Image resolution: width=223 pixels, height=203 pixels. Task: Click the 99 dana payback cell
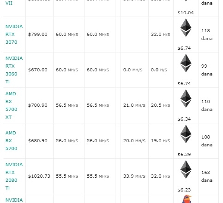click(x=207, y=70)
